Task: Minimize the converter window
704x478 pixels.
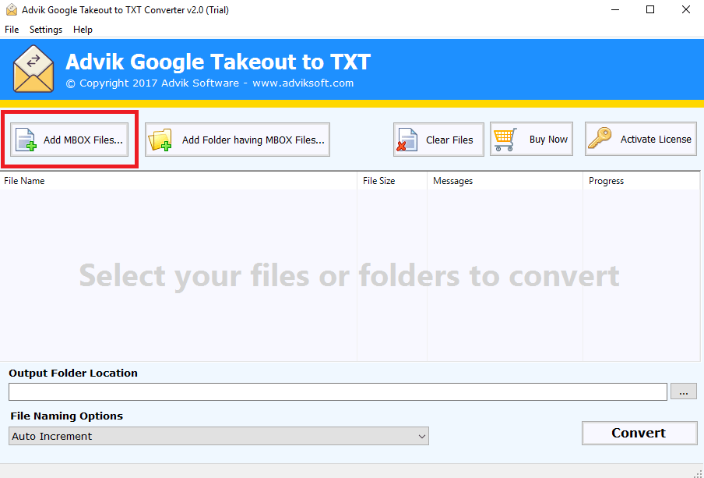Action: tap(614, 9)
